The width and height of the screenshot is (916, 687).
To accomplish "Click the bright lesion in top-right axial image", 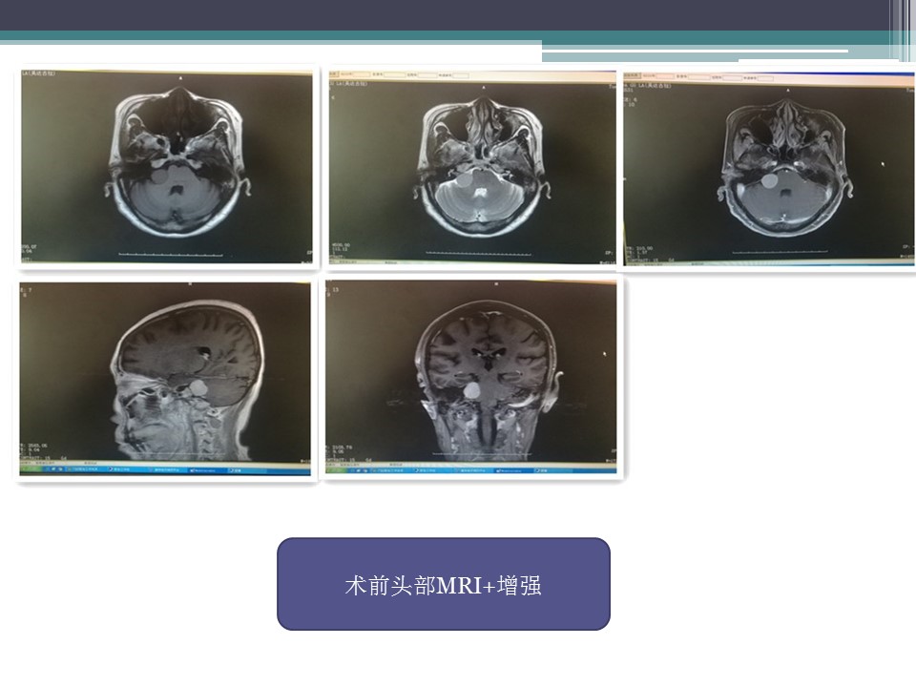I will click(x=765, y=179).
